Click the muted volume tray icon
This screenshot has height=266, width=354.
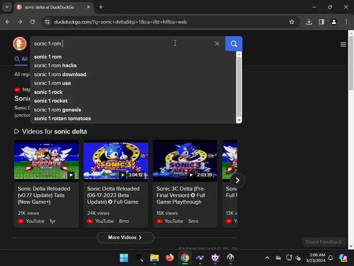[x=298, y=258]
